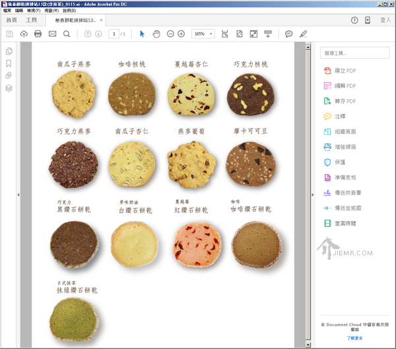Open the 說明(H) menu
This screenshot has height=349, width=396.
pyautogui.click(x=69, y=11)
